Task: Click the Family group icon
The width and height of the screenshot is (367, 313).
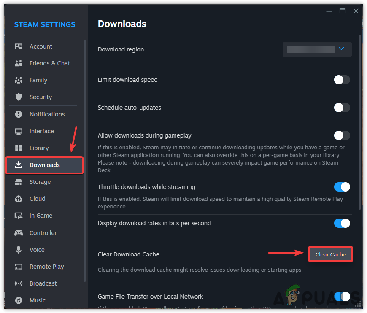Action: coord(19,80)
